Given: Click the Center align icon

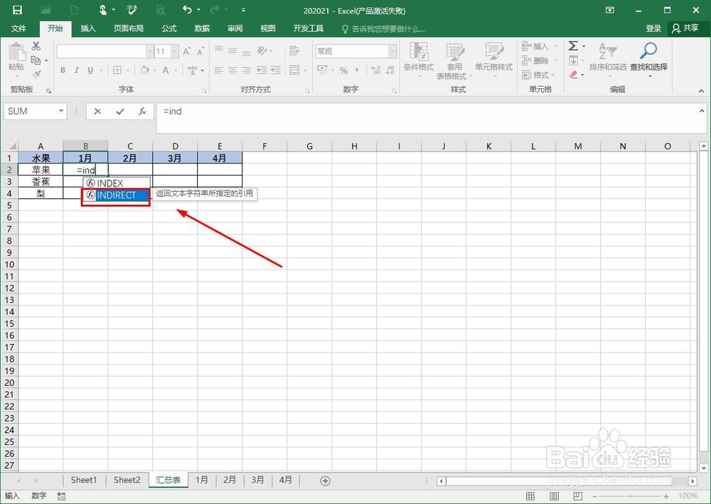Looking at the screenshot, I should pos(232,70).
